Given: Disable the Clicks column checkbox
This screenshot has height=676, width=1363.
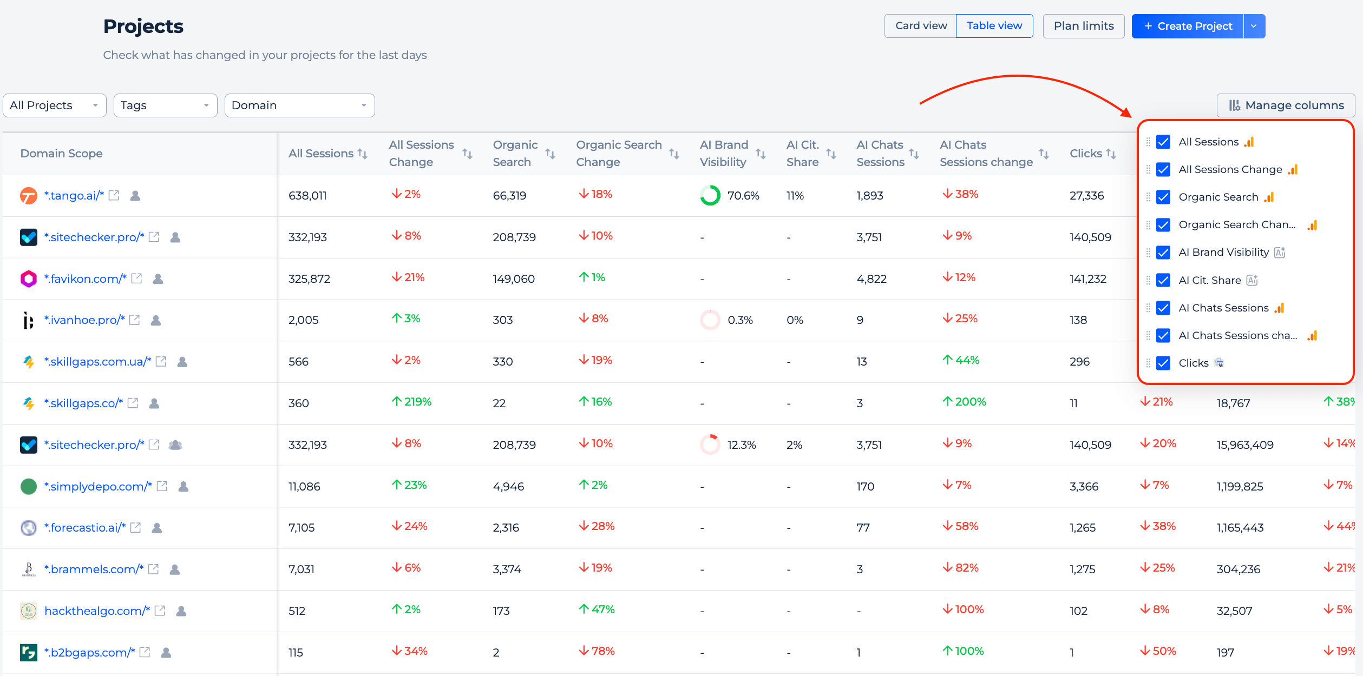Looking at the screenshot, I should pyautogui.click(x=1163, y=363).
